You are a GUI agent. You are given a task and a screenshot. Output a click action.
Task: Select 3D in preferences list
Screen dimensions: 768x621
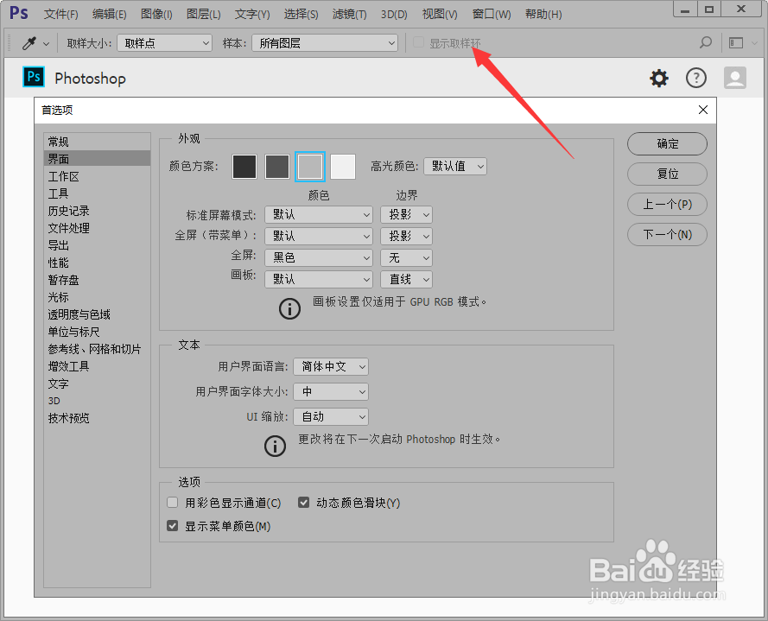click(97, 401)
